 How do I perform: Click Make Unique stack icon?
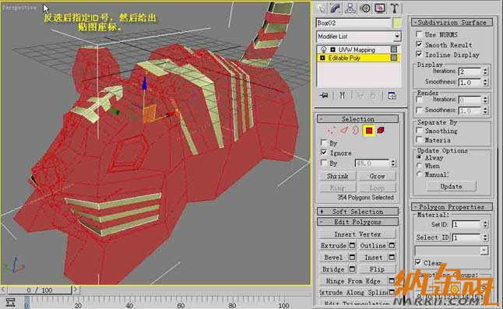pos(360,96)
